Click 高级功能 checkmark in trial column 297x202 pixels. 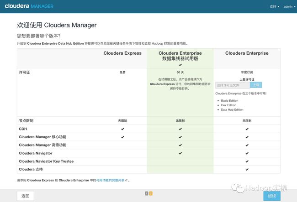coord(180,145)
